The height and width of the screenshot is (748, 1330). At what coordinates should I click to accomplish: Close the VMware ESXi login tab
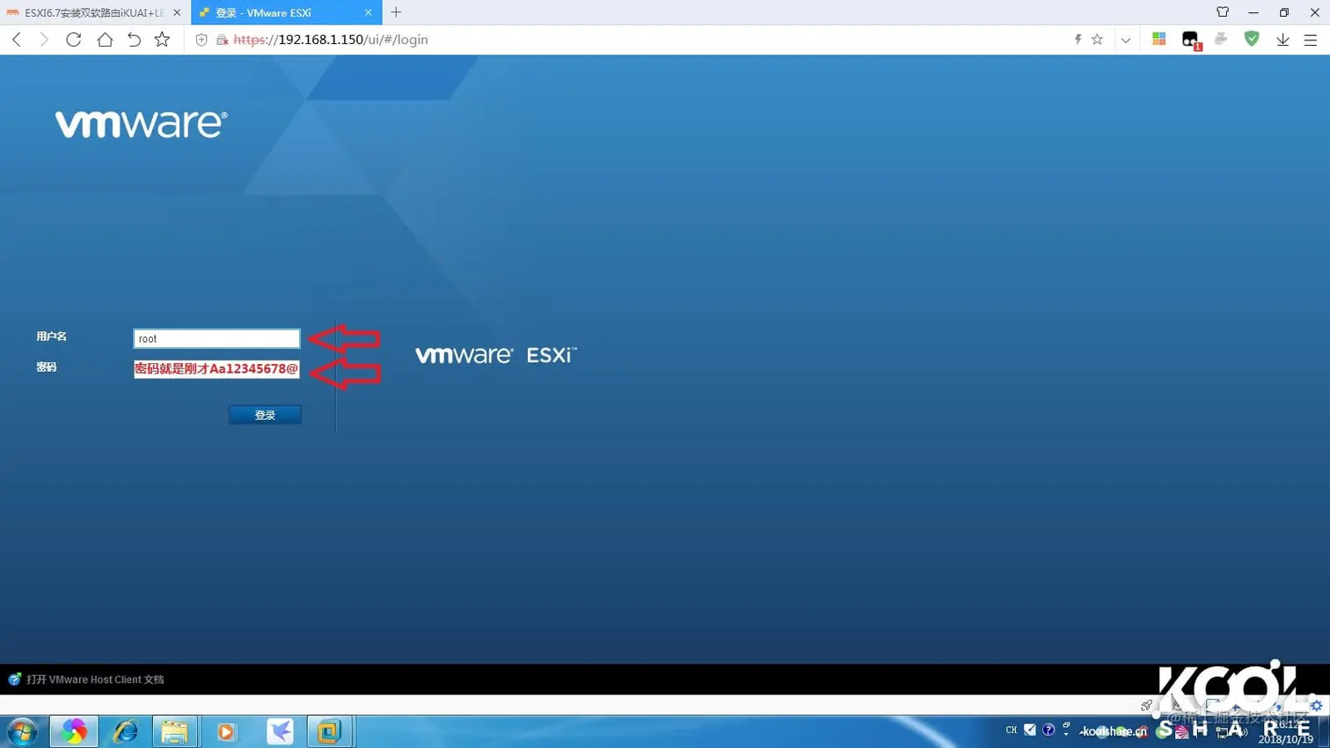[369, 12]
